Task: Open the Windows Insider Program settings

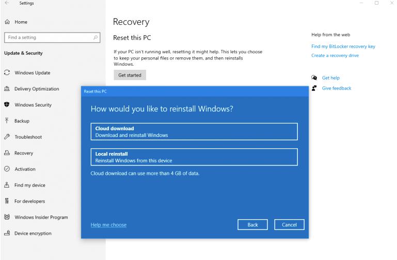Action: point(41,217)
